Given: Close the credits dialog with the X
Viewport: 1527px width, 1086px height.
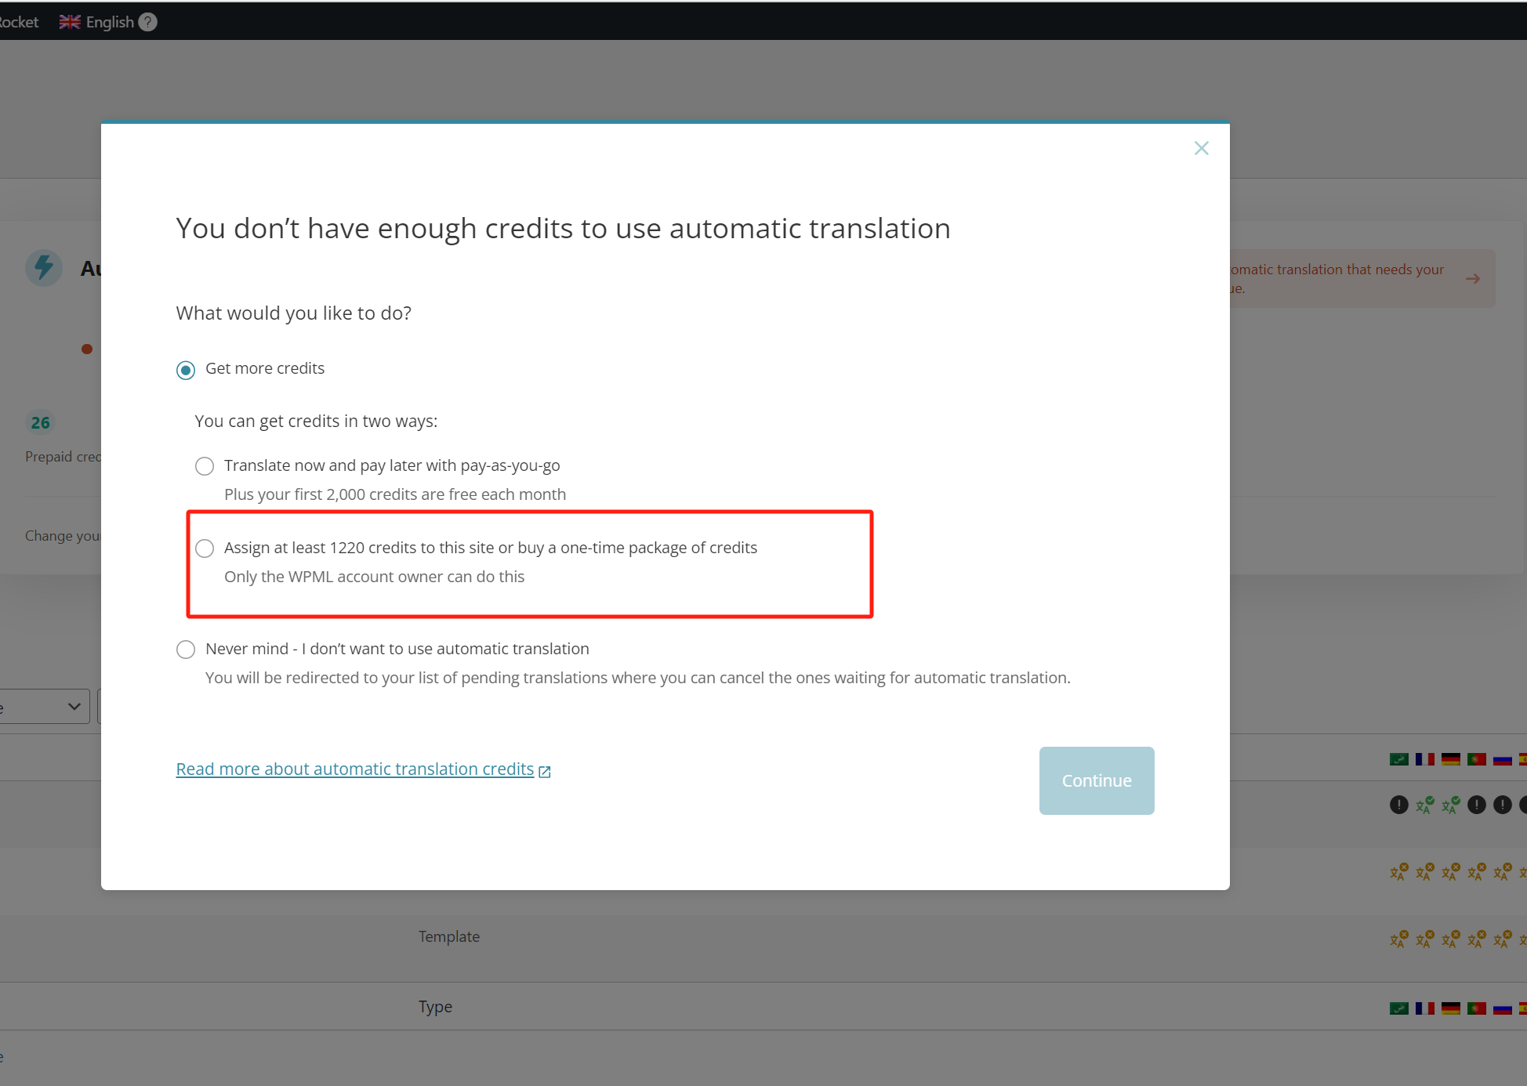Looking at the screenshot, I should (1201, 148).
